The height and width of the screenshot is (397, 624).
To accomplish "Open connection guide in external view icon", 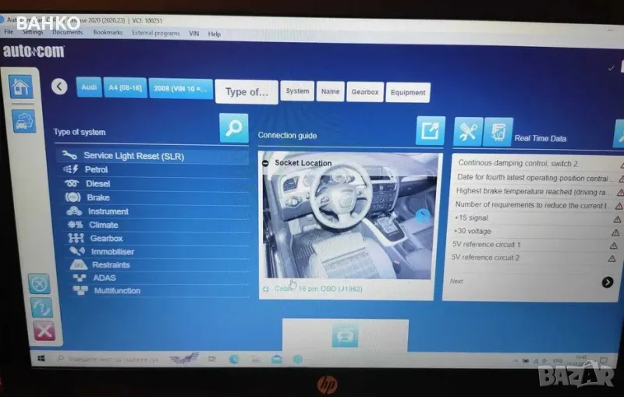I will [x=431, y=130].
